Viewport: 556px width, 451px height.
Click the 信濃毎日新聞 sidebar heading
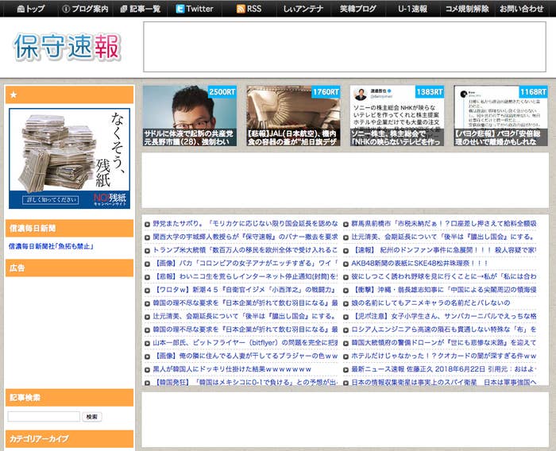[70, 229]
